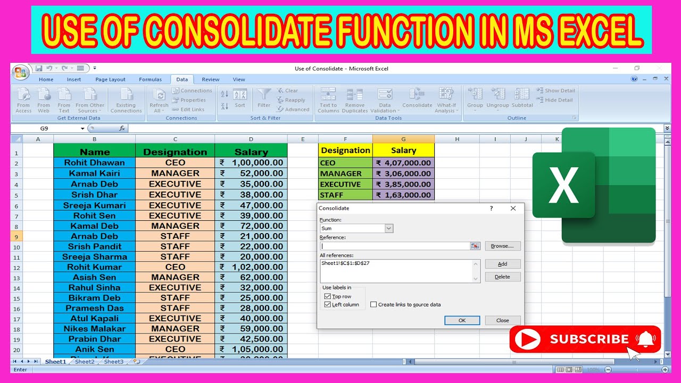Click the insert function fx icon
This screenshot has width=681, height=383.
(122, 128)
